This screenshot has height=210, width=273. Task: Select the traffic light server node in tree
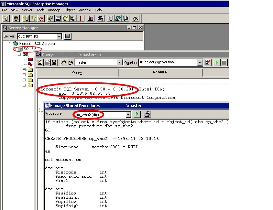[x=26, y=54]
